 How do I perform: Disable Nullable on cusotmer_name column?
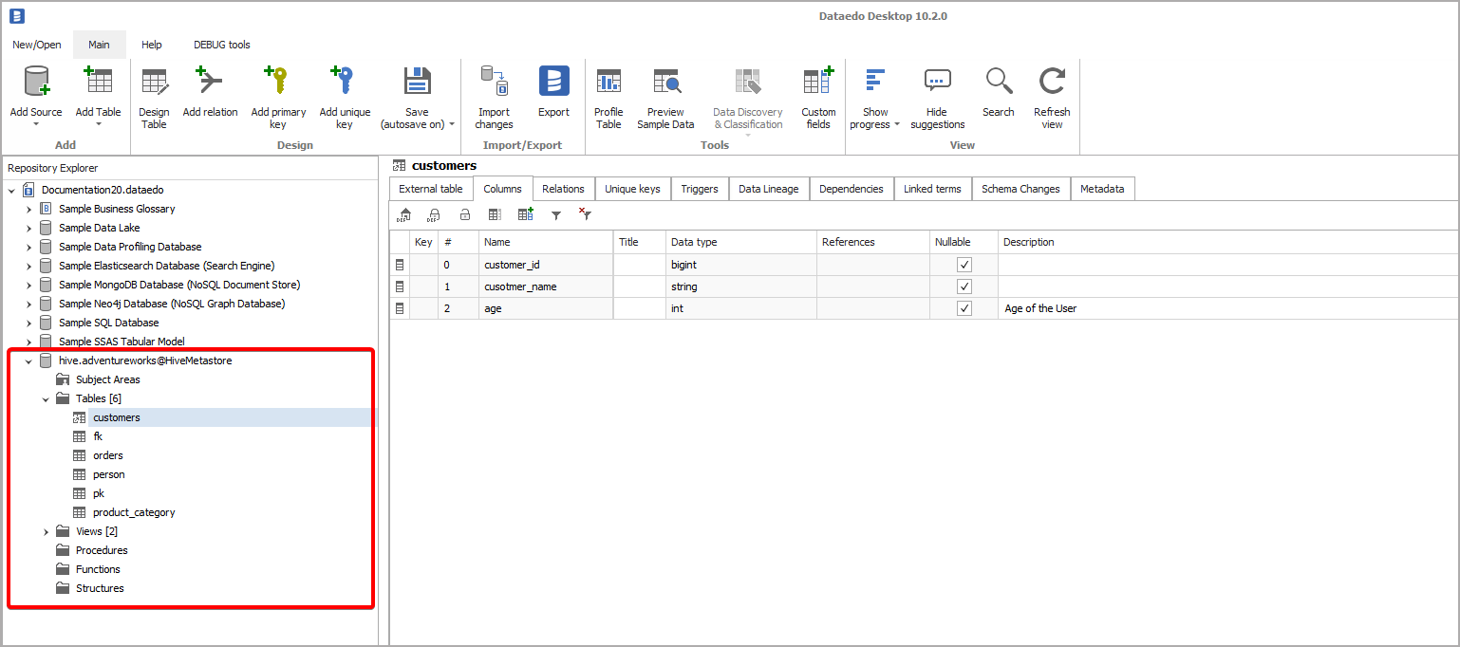click(964, 286)
